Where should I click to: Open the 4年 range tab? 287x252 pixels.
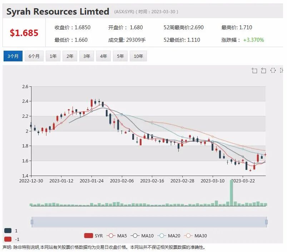103,56
